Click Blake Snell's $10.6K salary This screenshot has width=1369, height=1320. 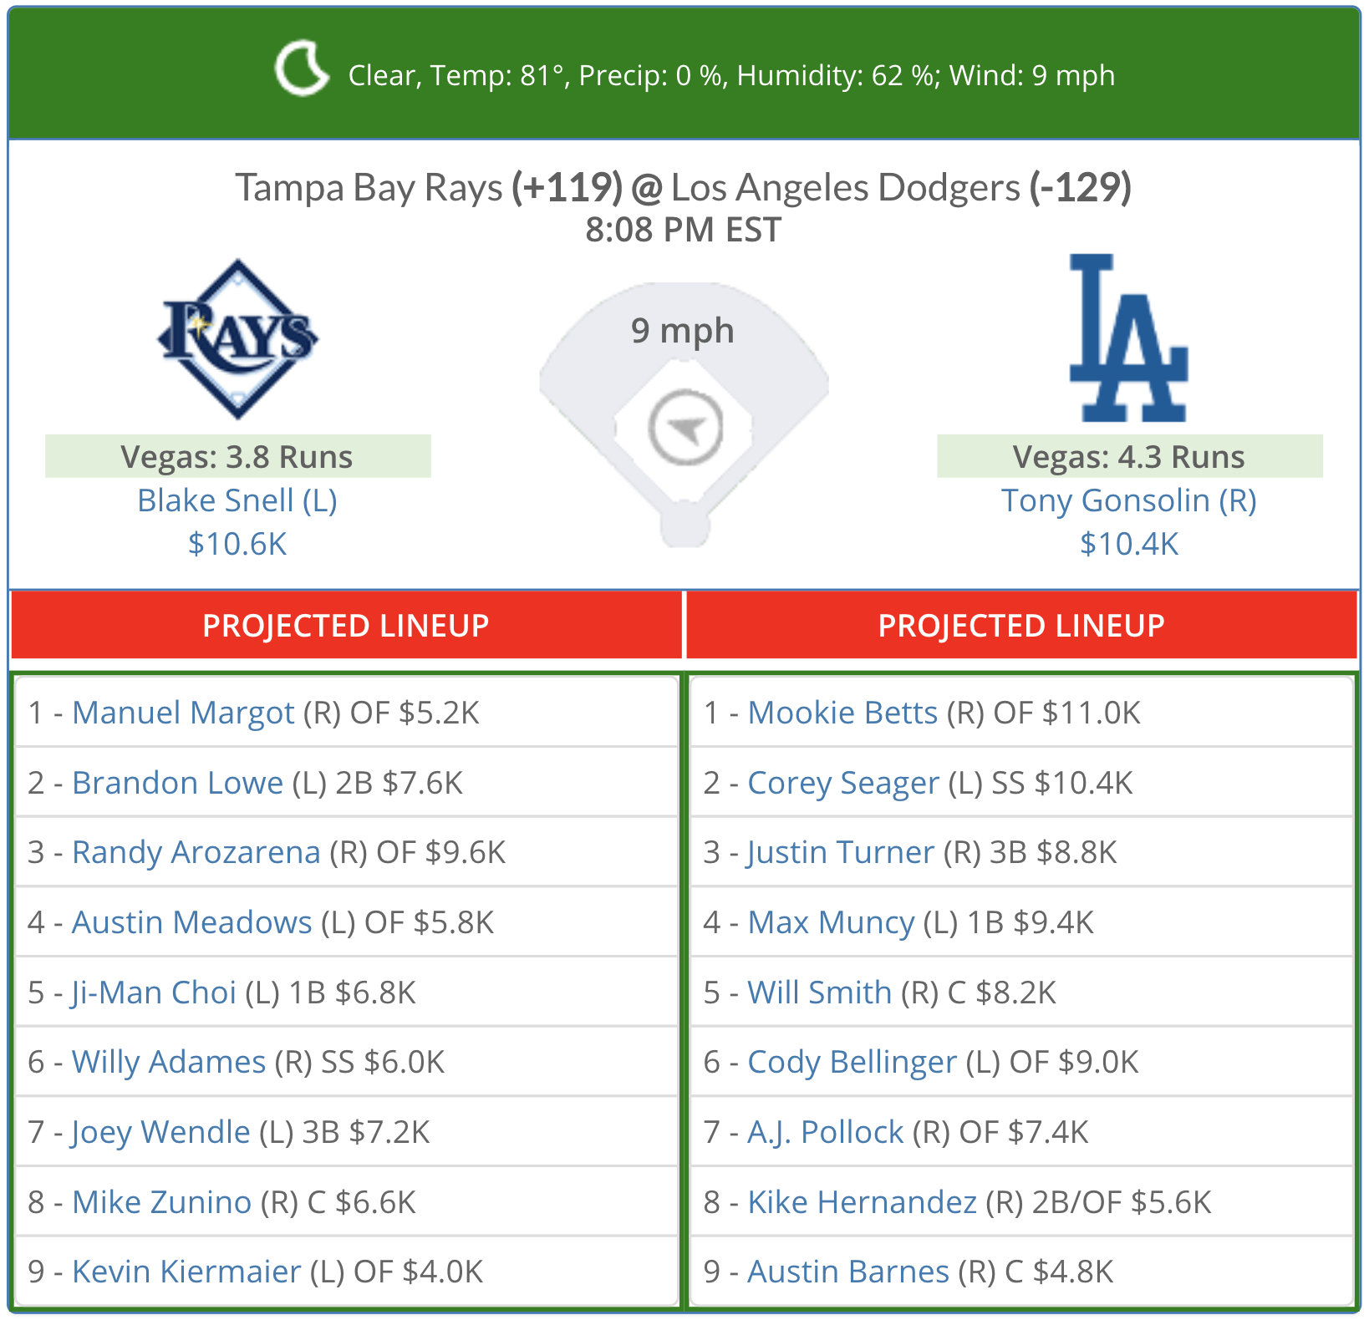tap(237, 544)
